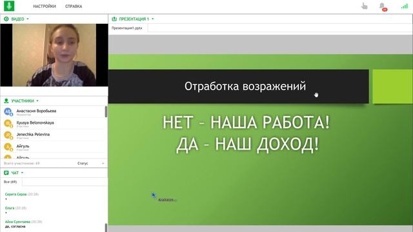This screenshot has height=232, width=413.
Task: Click Анастасия Воробьева's avatar icon
Action: tap(8, 111)
